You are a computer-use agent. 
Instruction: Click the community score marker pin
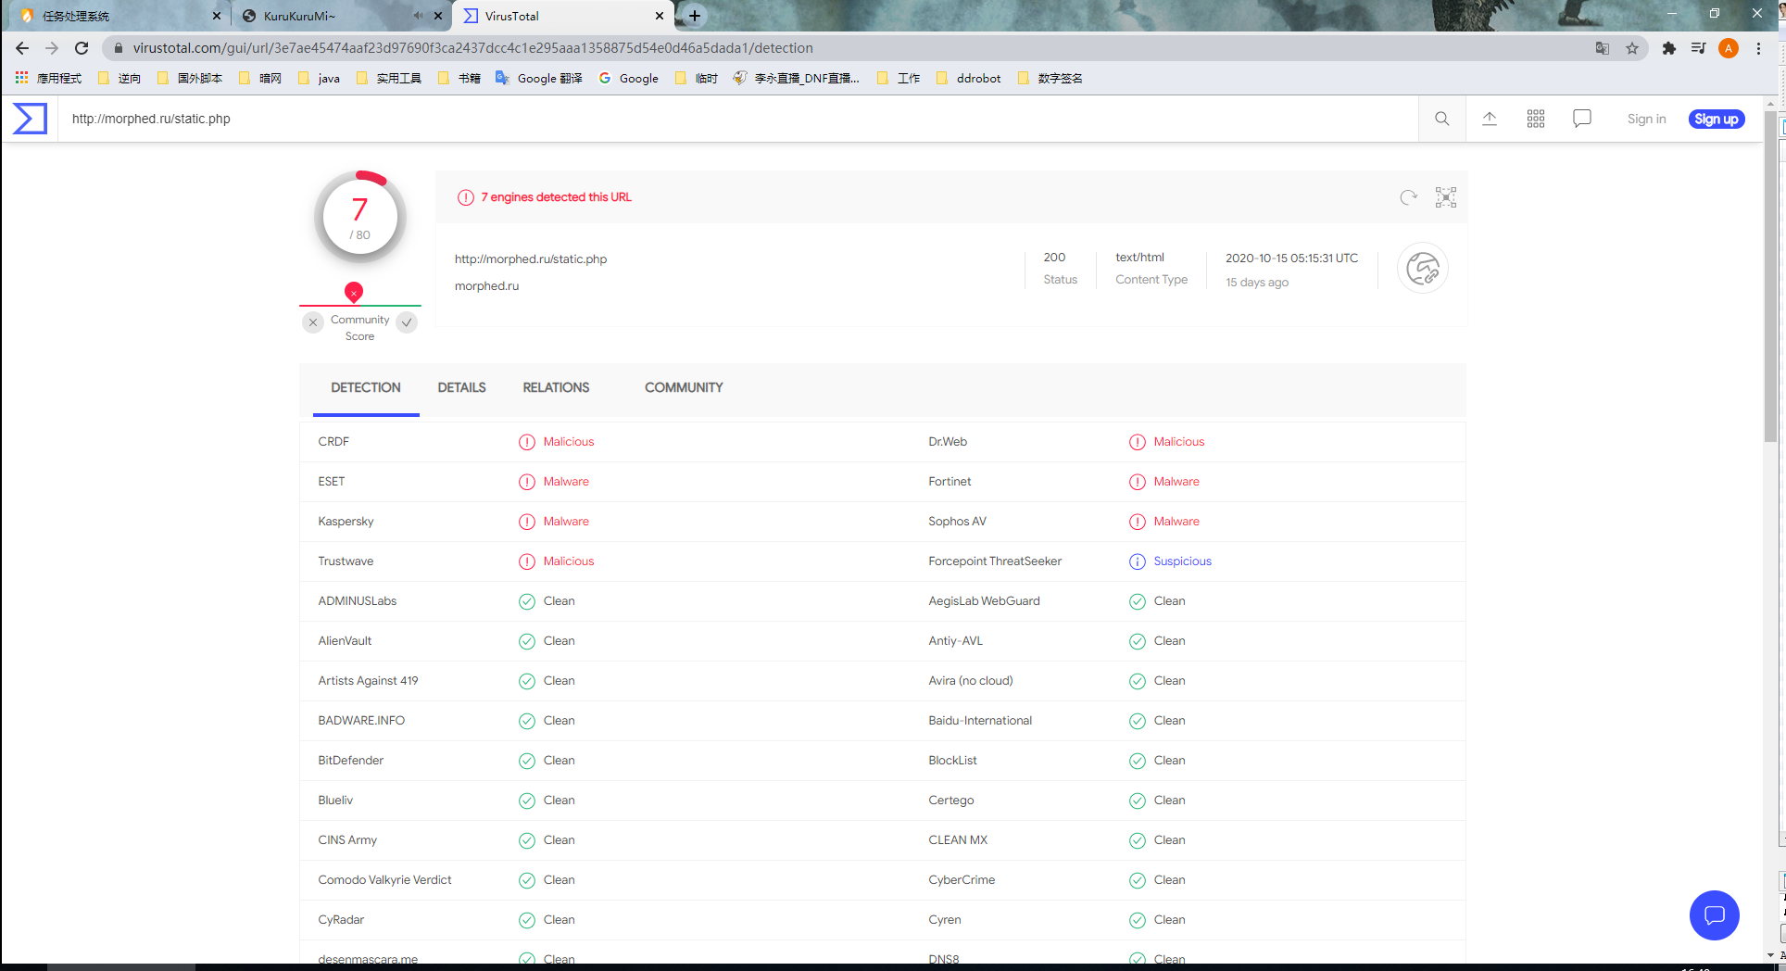[354, 292]
